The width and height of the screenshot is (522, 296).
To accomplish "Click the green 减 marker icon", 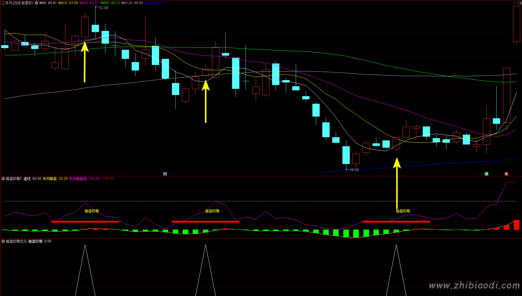I will [486, 174].
